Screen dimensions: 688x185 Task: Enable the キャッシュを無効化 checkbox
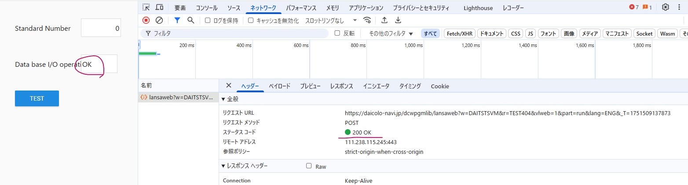(251, 20)
